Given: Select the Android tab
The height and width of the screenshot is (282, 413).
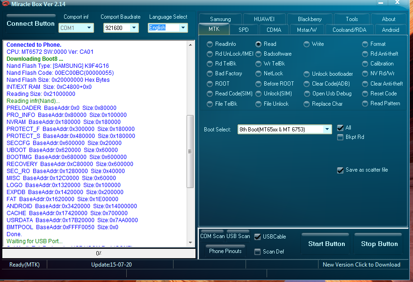Looking at the screenshot, I should pos(391,30).
